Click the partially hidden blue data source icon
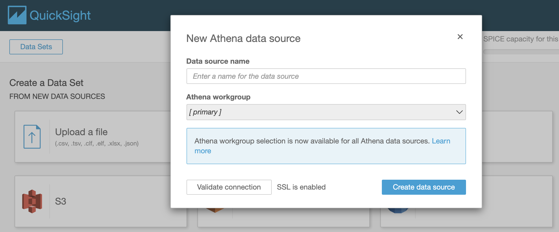This screenshot has height=232, width=559. tap(398, 211)
